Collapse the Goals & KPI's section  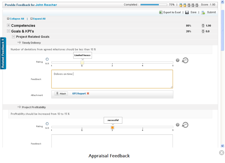[8, 31]
